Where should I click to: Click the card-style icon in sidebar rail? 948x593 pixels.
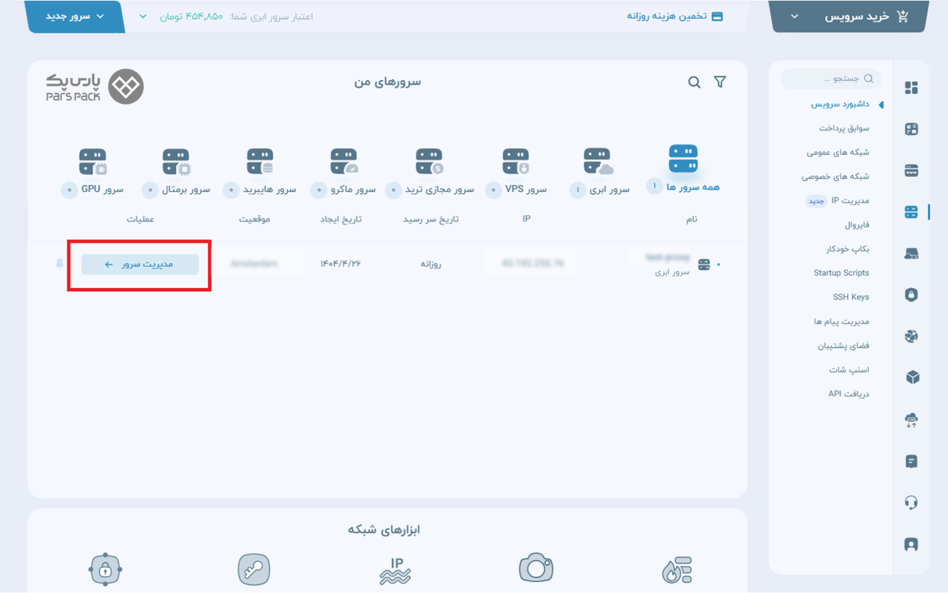click(911, 170)
